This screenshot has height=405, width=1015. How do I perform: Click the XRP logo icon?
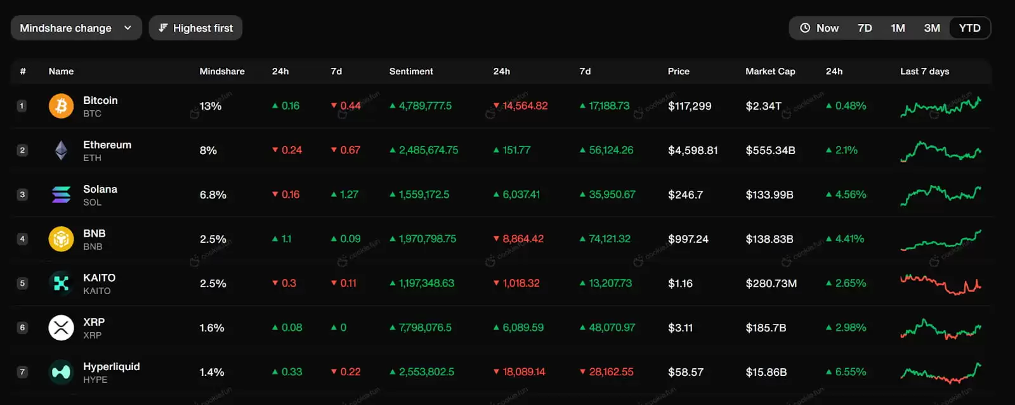pos(61,328)
